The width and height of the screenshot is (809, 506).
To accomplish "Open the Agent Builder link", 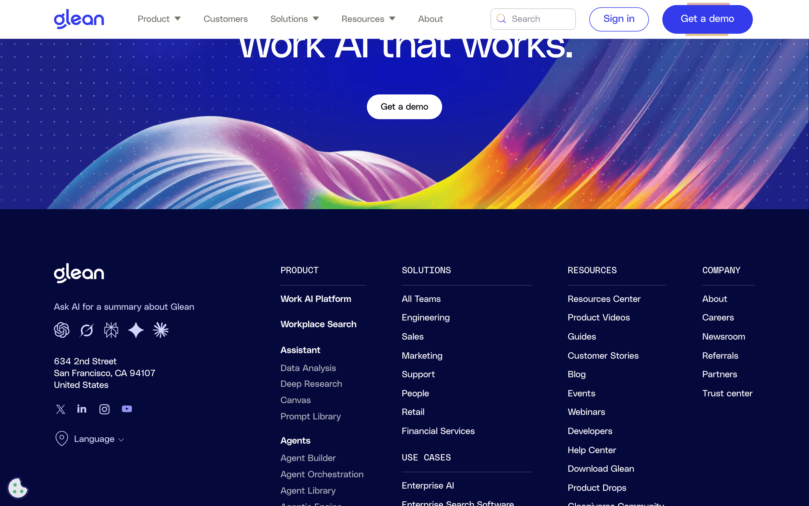I will point(308,458).
